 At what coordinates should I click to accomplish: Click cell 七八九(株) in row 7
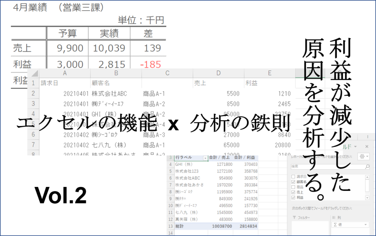(x=109, y=145)
